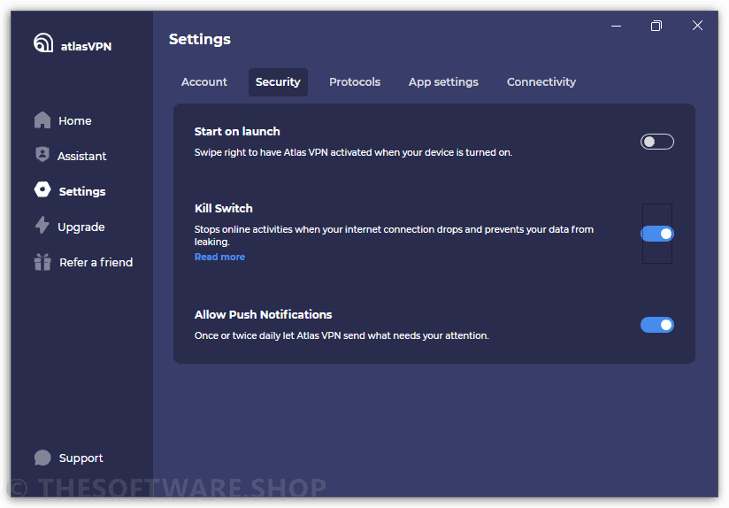Open the Kill Switch Read more link

tap(219, 257)
